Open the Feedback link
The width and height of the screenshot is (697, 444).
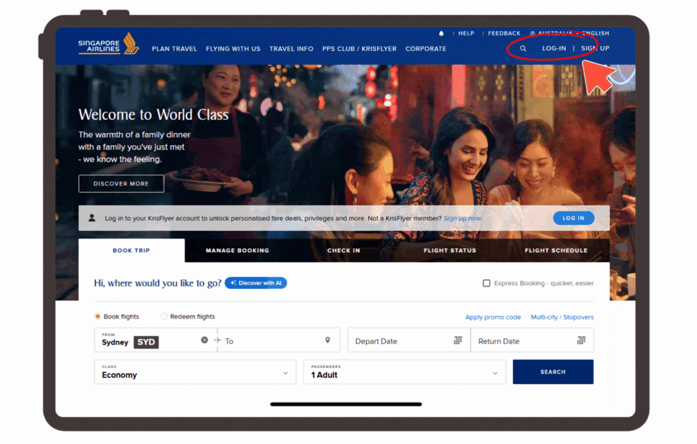[x=504, y=33]
